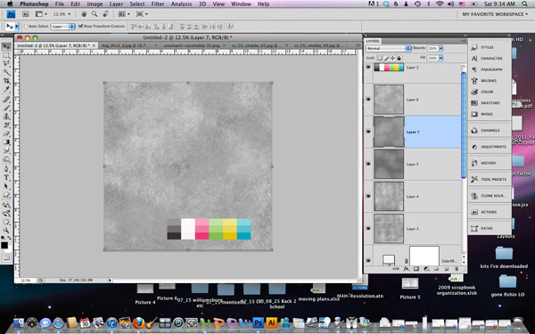The width and height of the screenshot is (535, 334).
Task: Open the Brushes panel icon
Action: 474,81
